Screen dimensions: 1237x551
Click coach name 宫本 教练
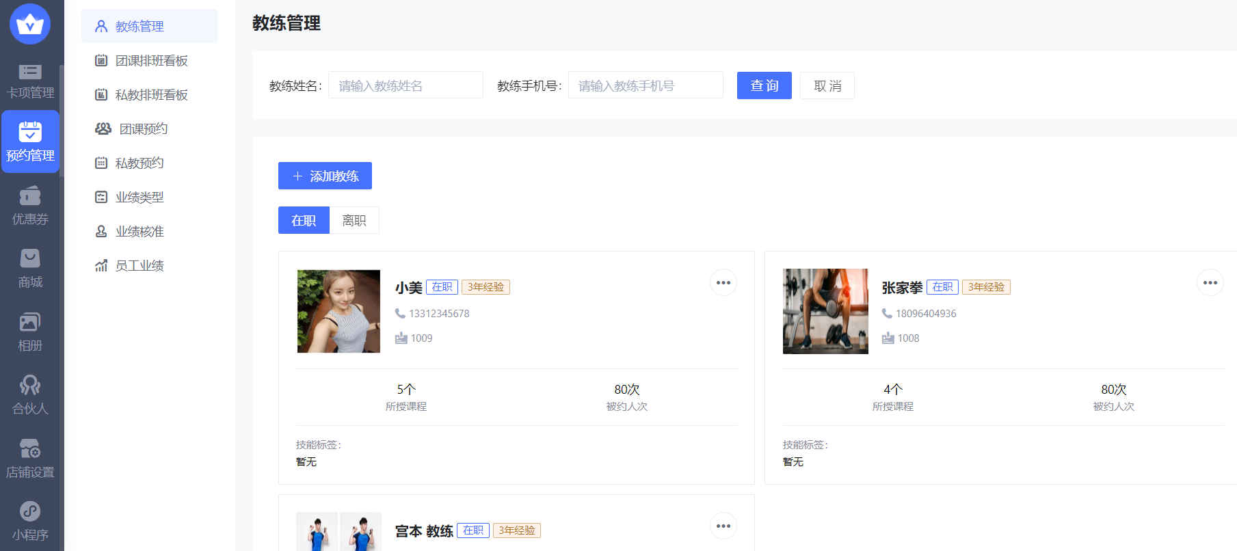click(424, 531)
